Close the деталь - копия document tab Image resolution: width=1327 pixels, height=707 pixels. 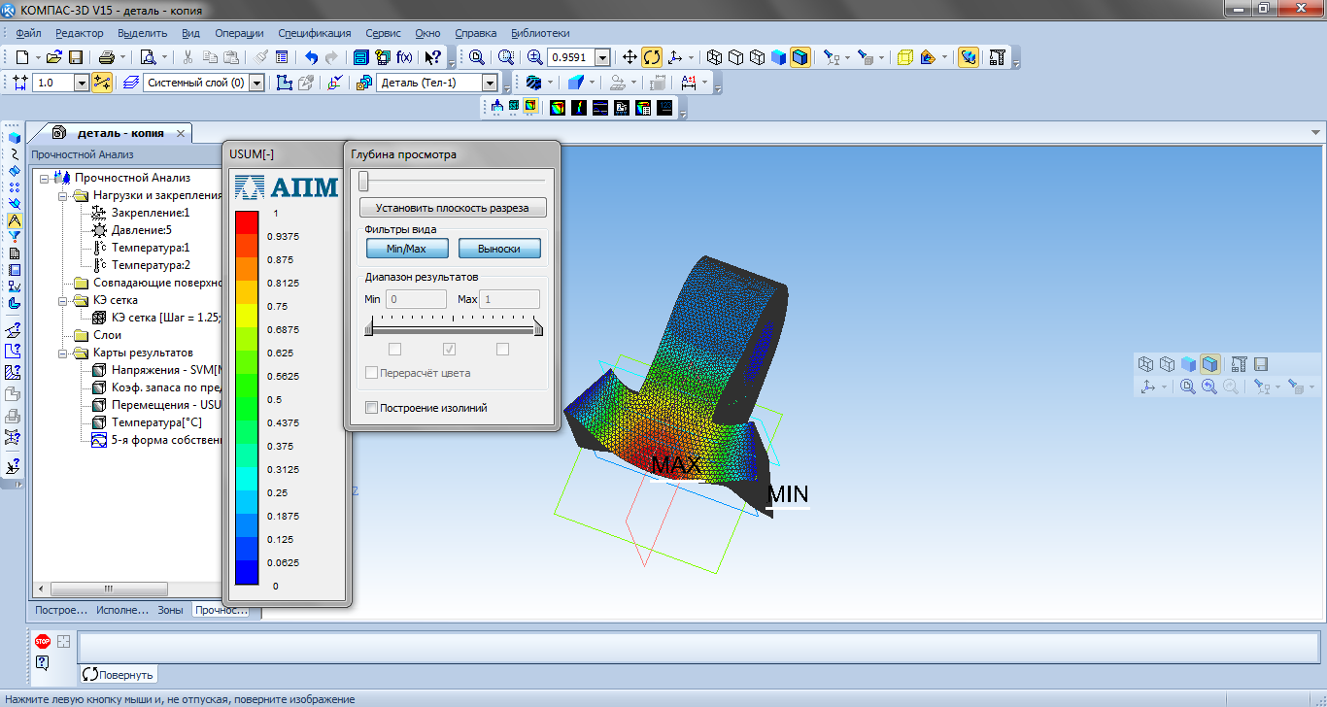181,133
